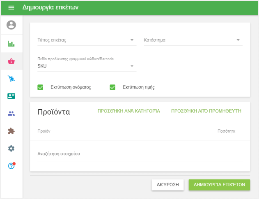This screenshot has height=199, width=259.
Task: Open the hand truck inventory icon
Action: 11,79
